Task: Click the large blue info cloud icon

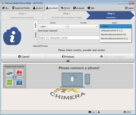Action: coord(12,36)
